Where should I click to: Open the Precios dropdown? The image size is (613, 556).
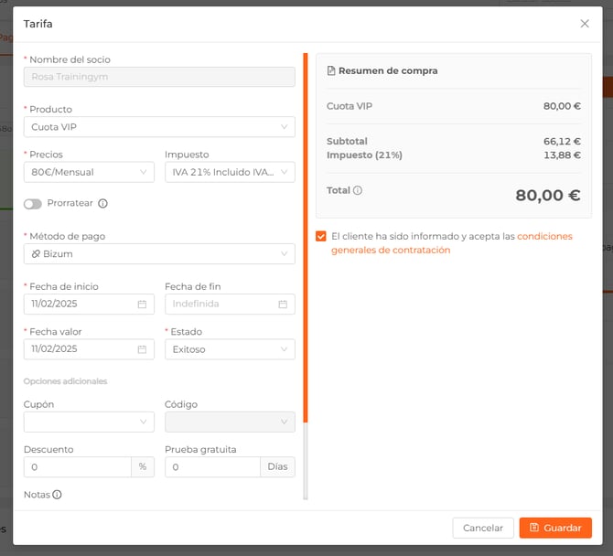tap(89, 172)
